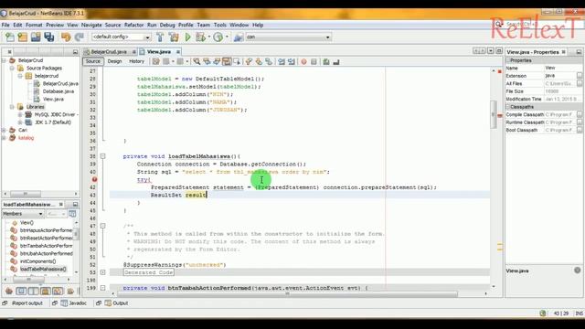Toggle second navigator filter button
Screen dimensions: 585x329
click(21, 291)
